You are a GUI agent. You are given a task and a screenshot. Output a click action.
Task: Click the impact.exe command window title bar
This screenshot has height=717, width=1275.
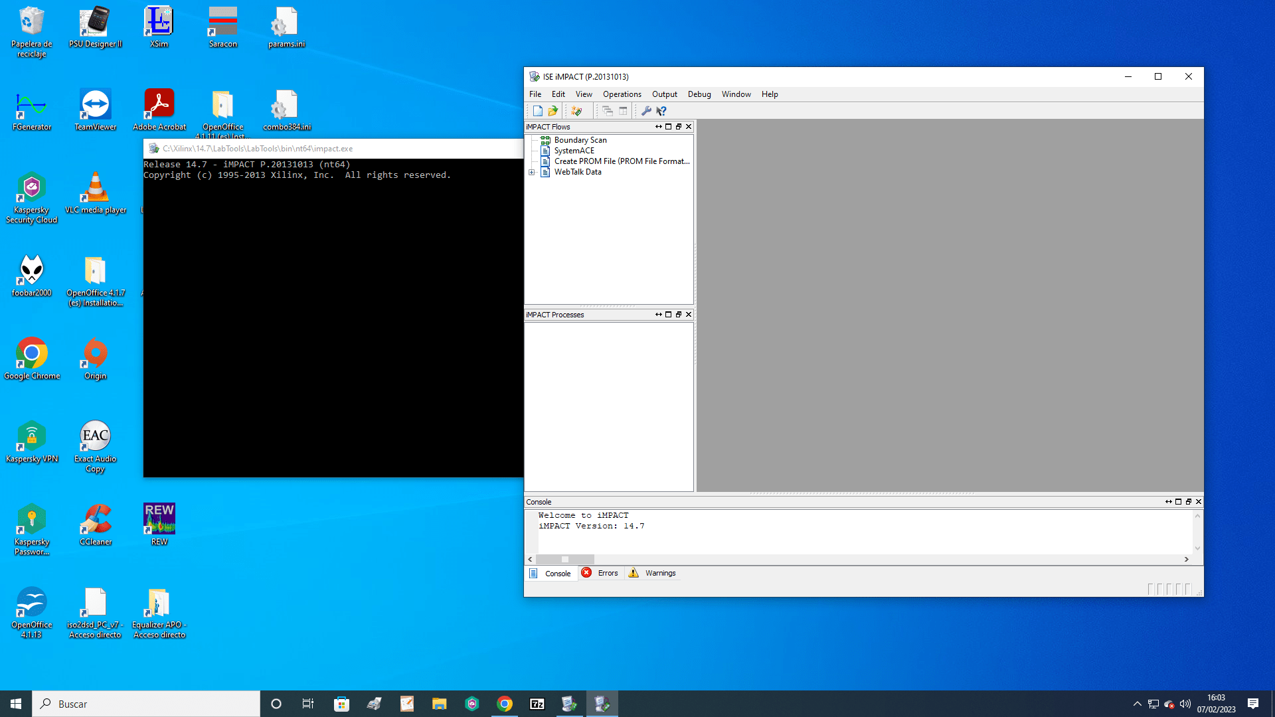click(x=333, y=149)
